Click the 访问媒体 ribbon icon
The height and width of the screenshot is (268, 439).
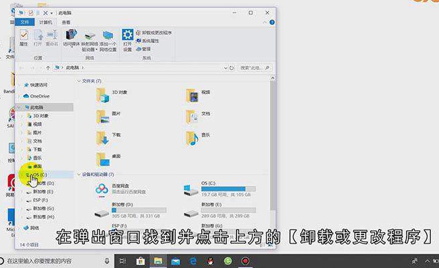(72, 38)
